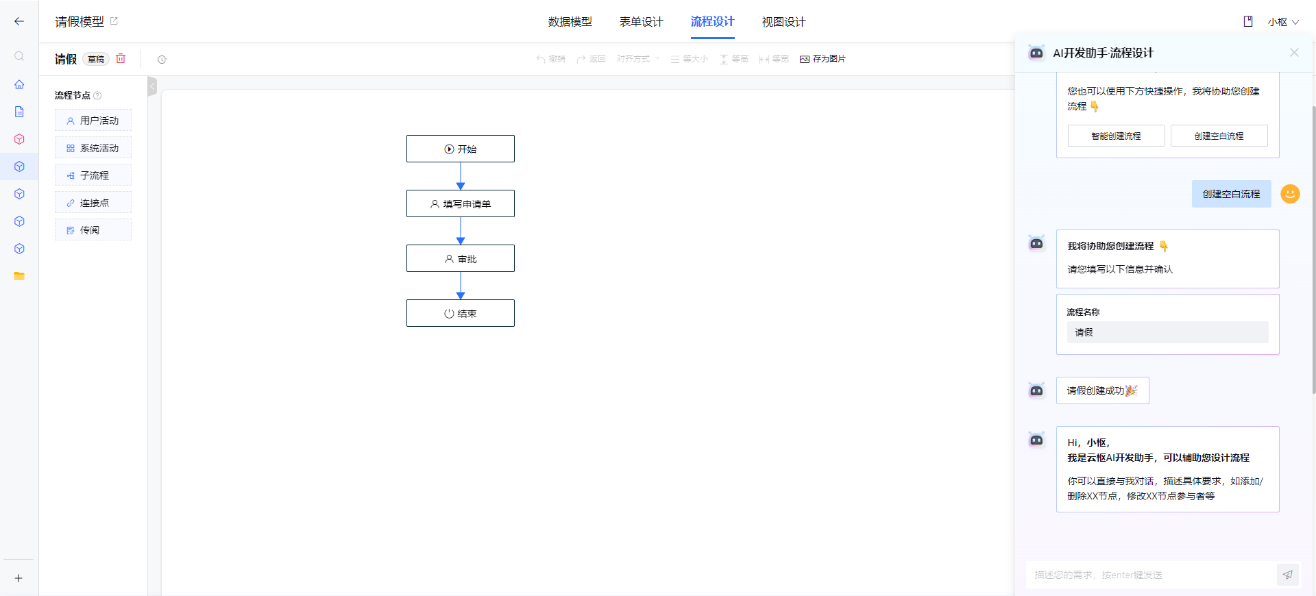
Task: Select the 审批 approval node on canvas
Action: tap(461, 258)
